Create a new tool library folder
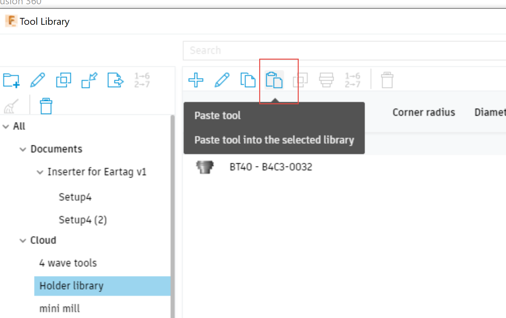 [11, 80]
